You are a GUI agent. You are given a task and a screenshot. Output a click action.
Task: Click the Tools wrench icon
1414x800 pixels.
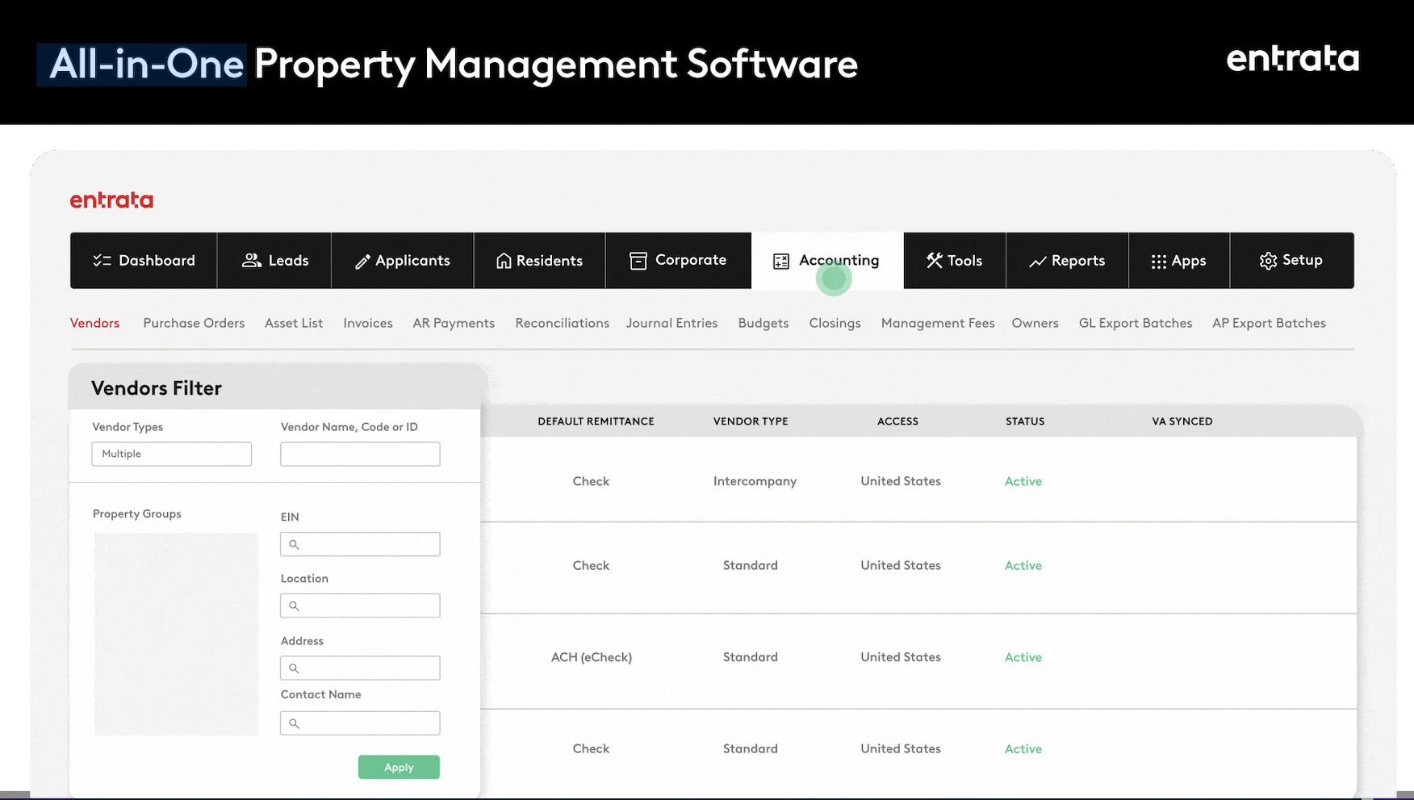pos(933,260)
